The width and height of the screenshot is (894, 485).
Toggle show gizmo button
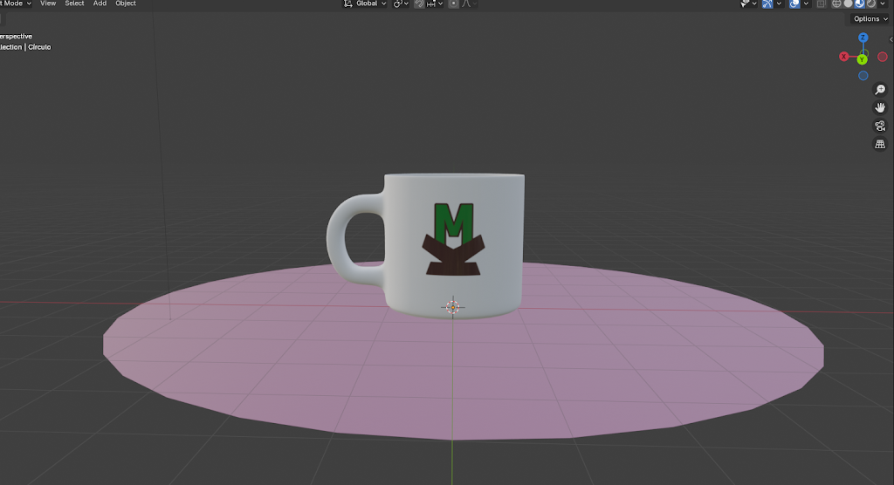[x=767, y=3]
